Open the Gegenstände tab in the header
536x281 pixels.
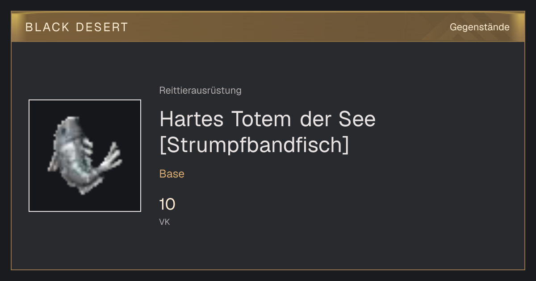479,27
